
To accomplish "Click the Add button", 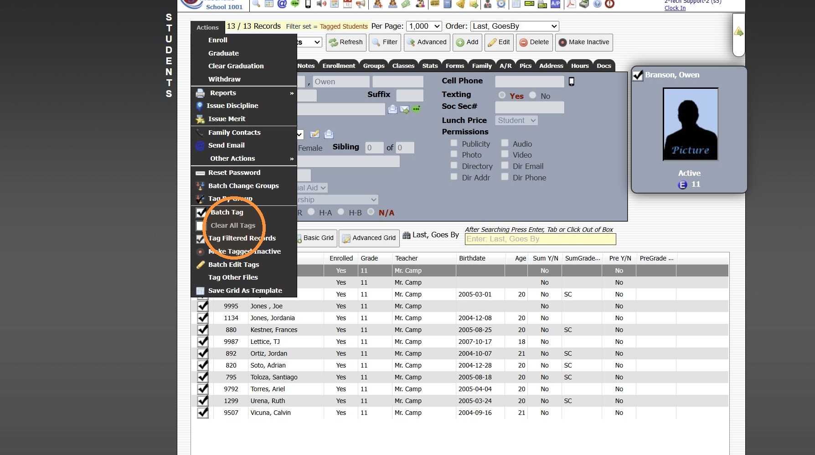I will click(467, 42).
